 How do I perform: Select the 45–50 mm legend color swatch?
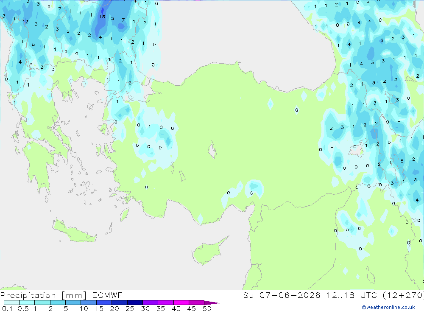(197, 303)
